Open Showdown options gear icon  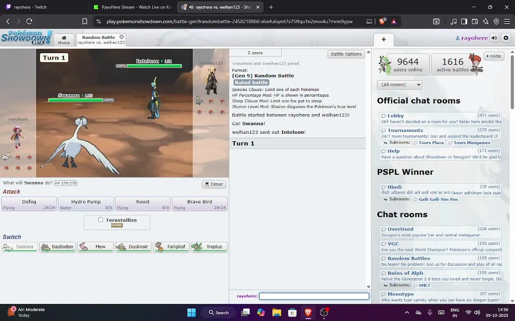(x=506, y=38)
